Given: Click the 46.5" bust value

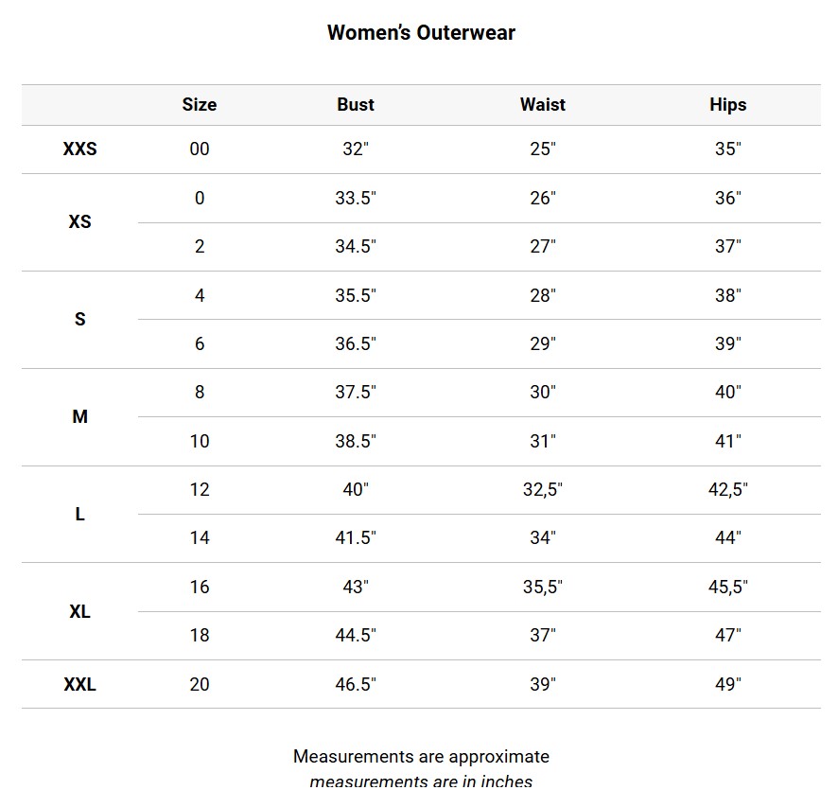Looking at the screenshot, I should 356,685.
